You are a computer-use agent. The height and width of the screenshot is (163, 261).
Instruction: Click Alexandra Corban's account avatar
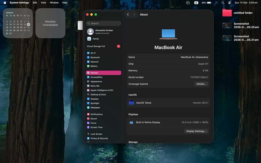(90, 32)
